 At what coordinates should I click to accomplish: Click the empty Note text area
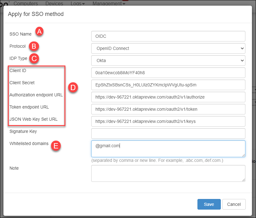(x=168, y=173)
